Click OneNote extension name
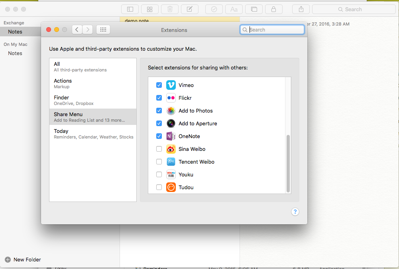399x269 pixels. (x=189, y=136)
